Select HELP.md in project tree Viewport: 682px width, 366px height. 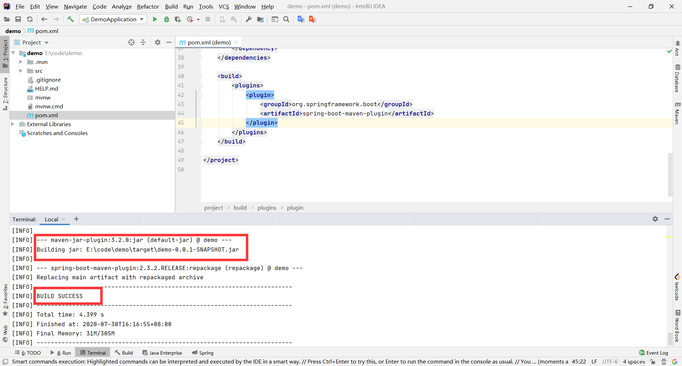click(x=47, y=88)
